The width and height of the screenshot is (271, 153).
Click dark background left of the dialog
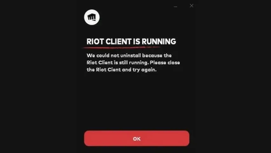[x=38, y=76]
